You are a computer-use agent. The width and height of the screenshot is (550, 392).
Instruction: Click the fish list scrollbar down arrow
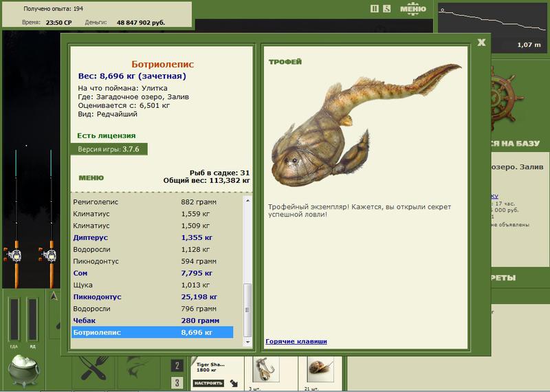[247, 342]
